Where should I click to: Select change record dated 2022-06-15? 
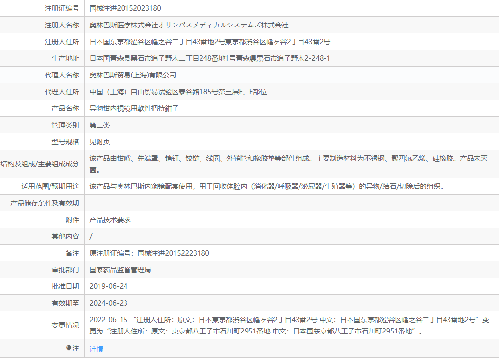(289, 325)
